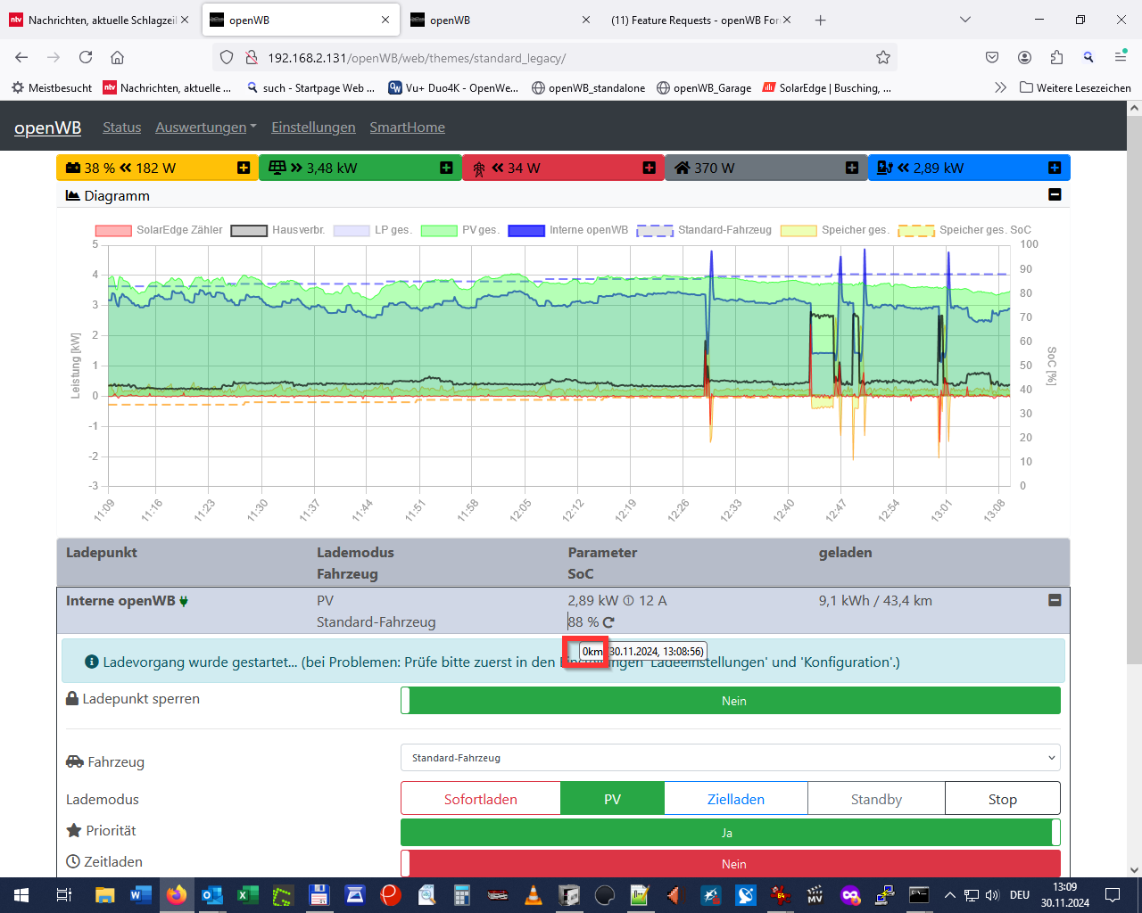Screen dimensions: 1142x913
Task: Toggle the Zeitladen switch
Action: 731,863
